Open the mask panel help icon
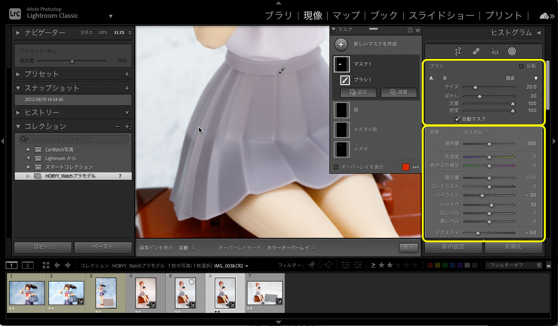The height and width of the screenshot is (326, 558). [410, 30]
